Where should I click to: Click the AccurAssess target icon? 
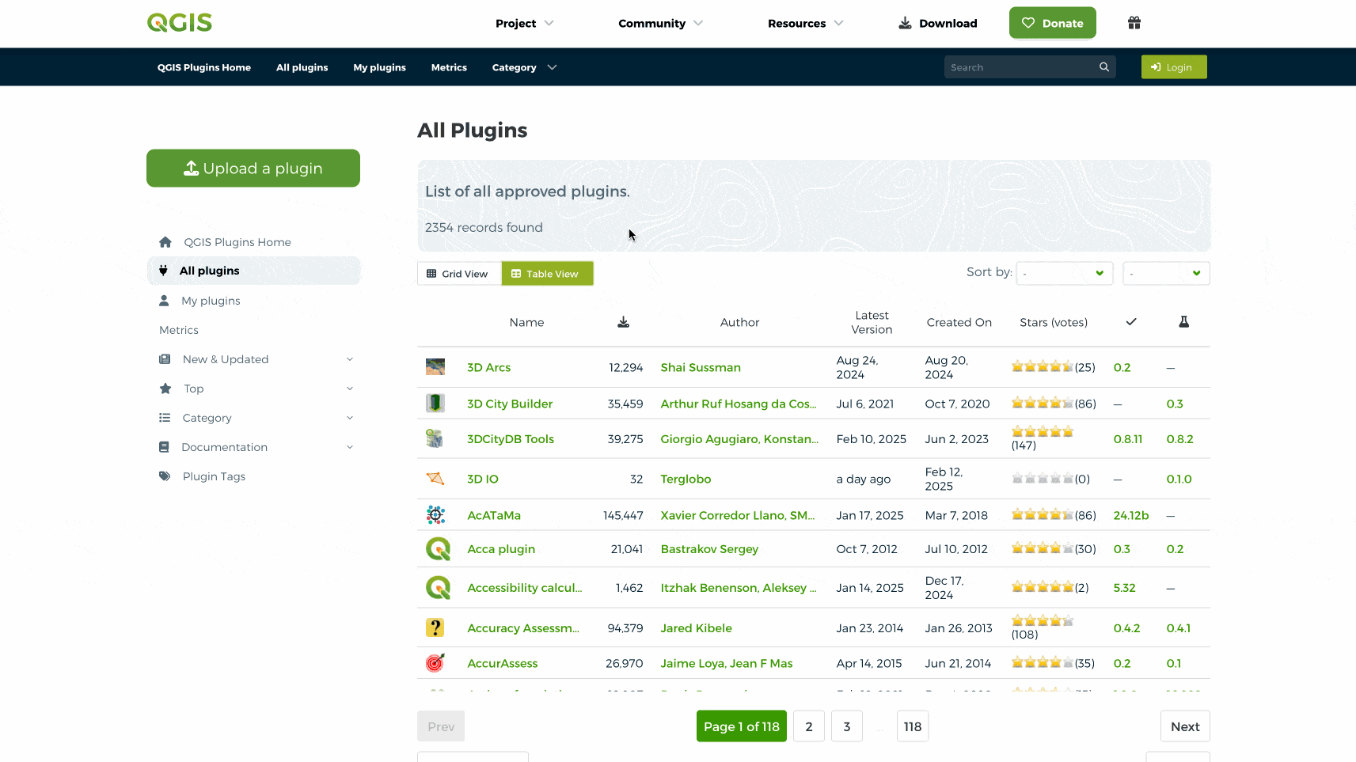coord(435,663)
